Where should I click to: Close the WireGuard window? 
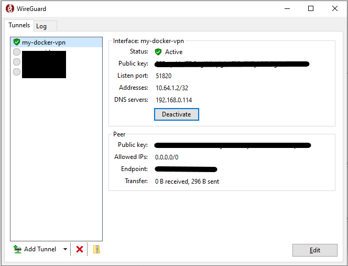[335, 9]
